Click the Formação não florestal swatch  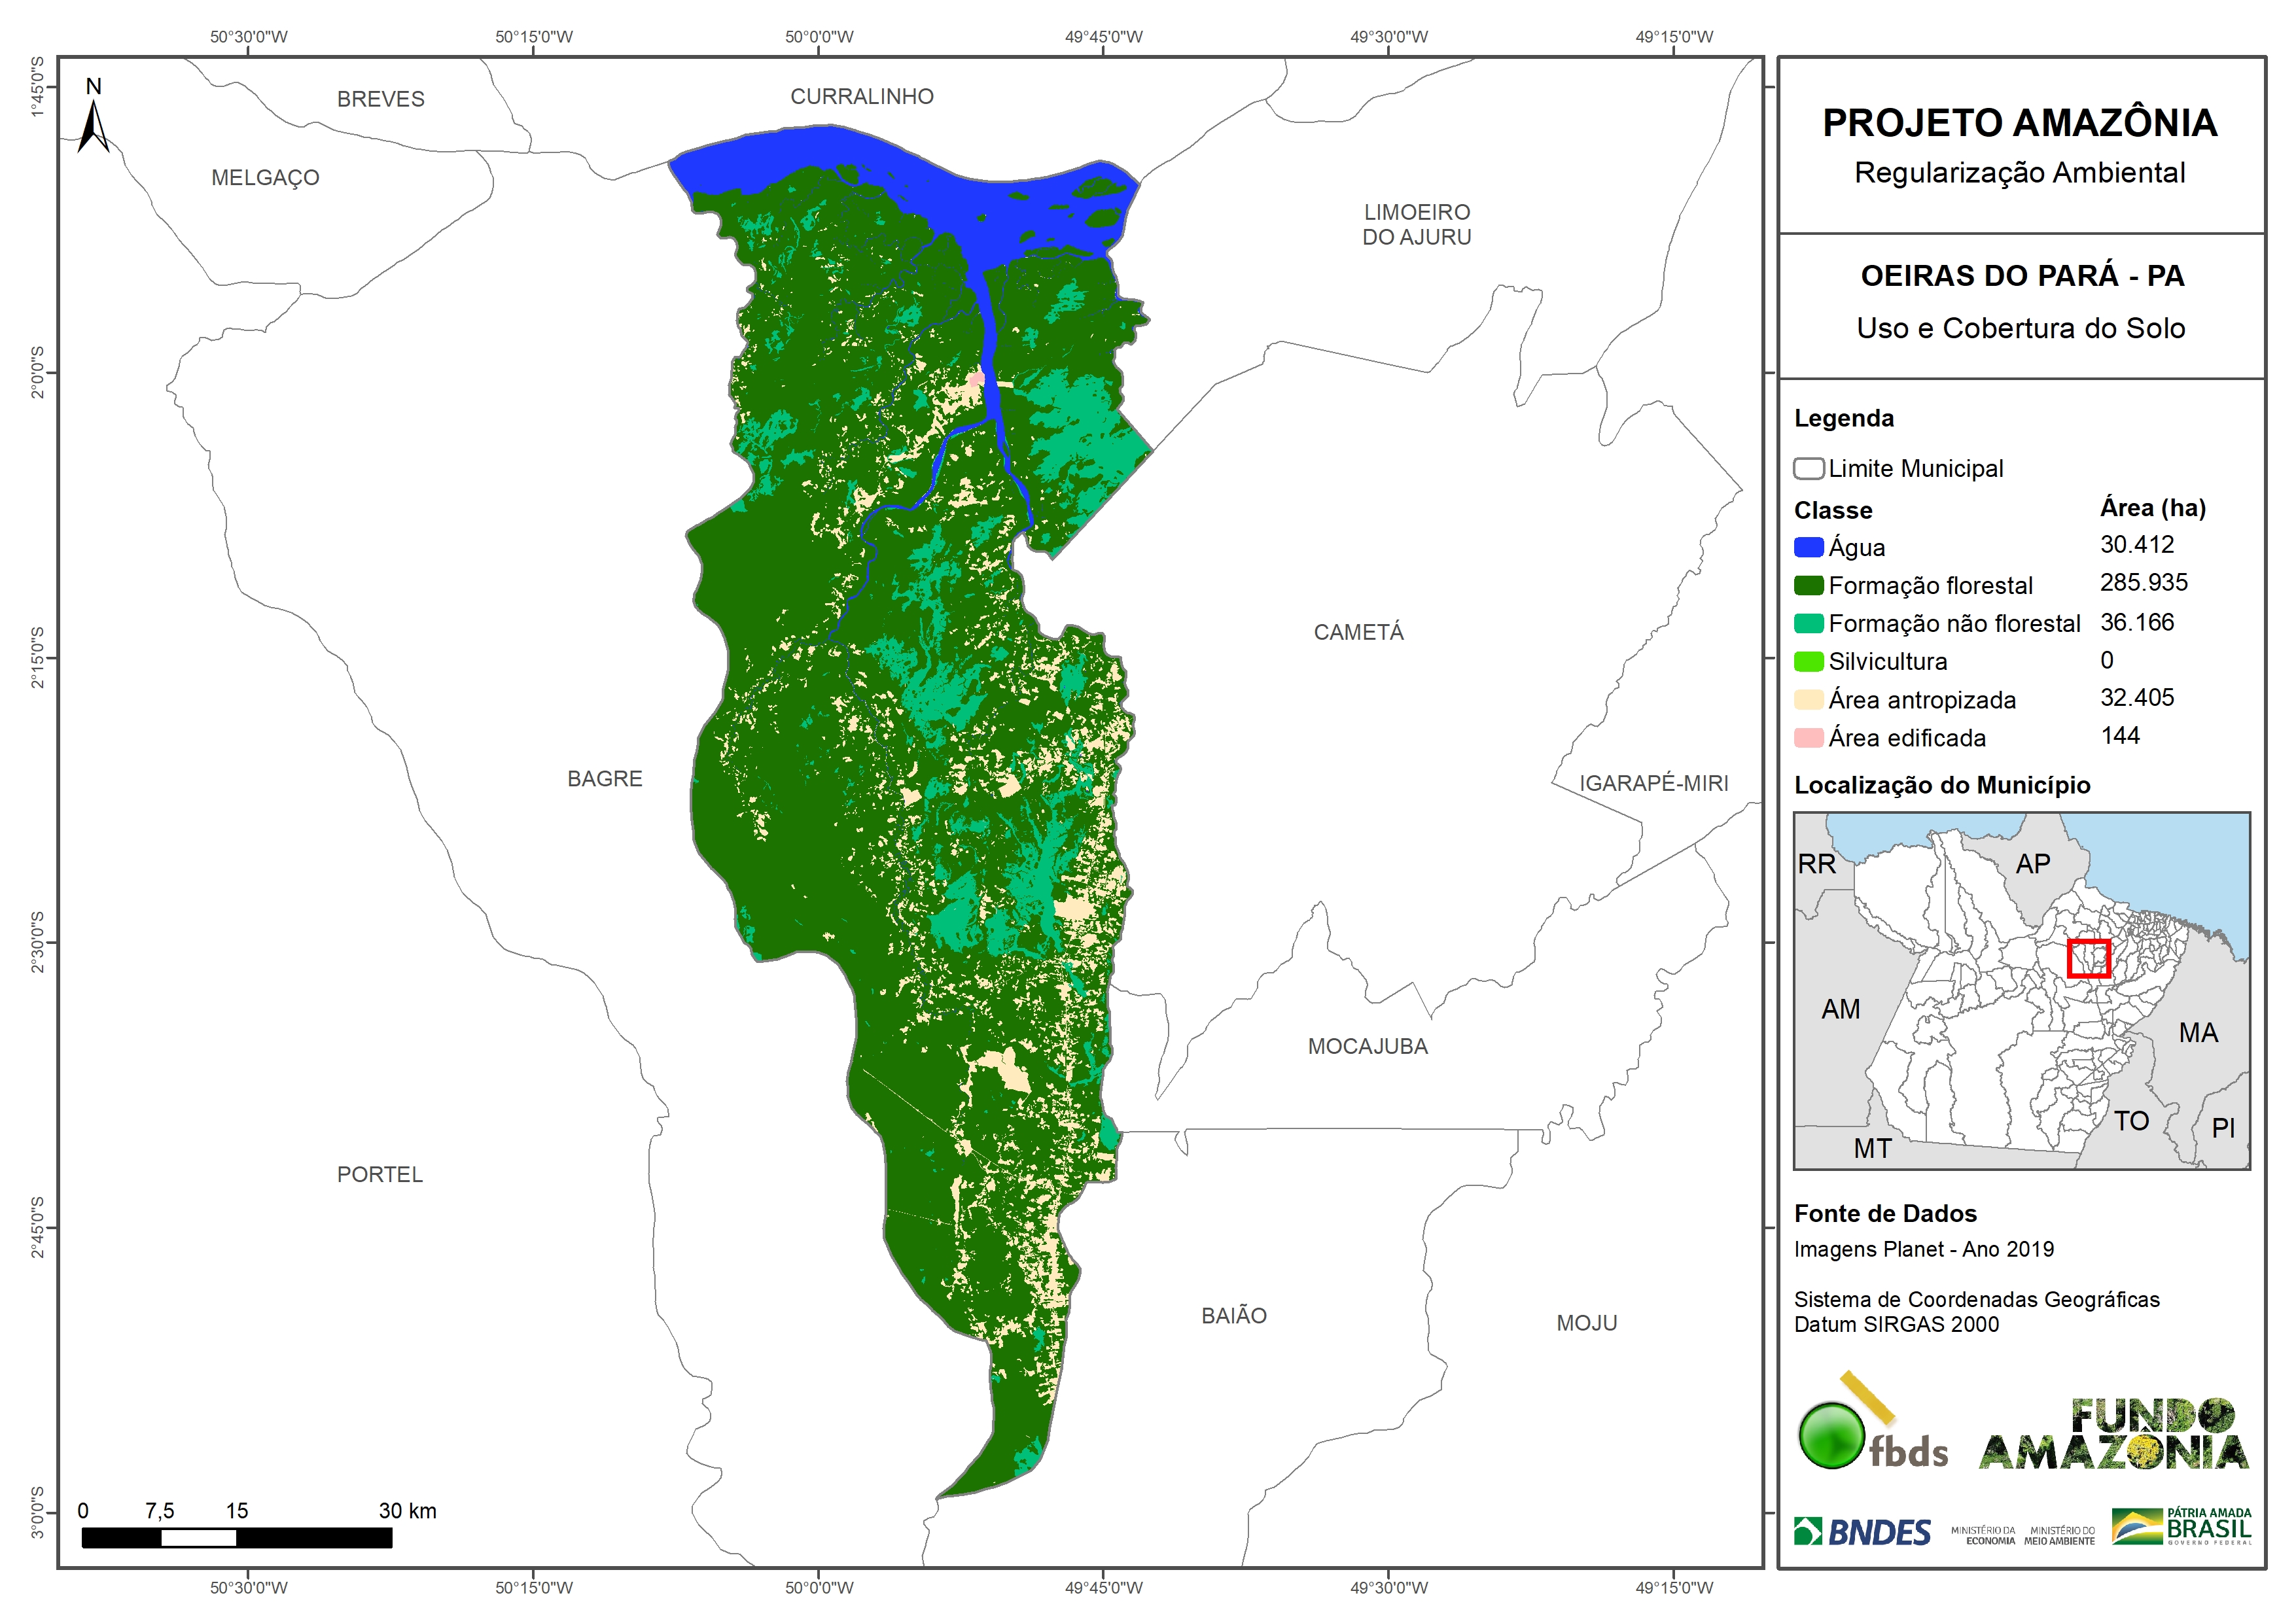click(1808, 623)
